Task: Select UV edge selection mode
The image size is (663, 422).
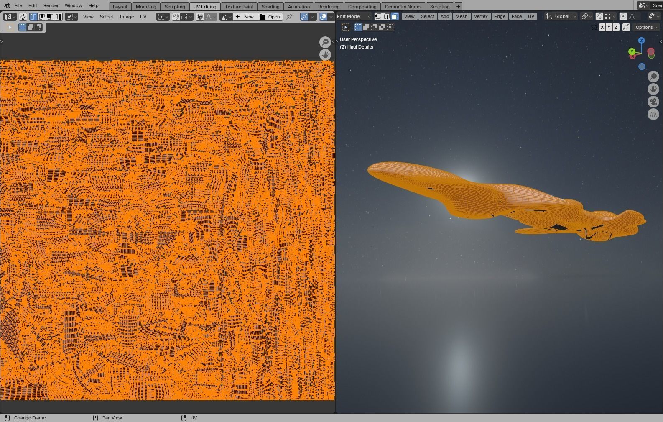Action: tap(41, 17)
